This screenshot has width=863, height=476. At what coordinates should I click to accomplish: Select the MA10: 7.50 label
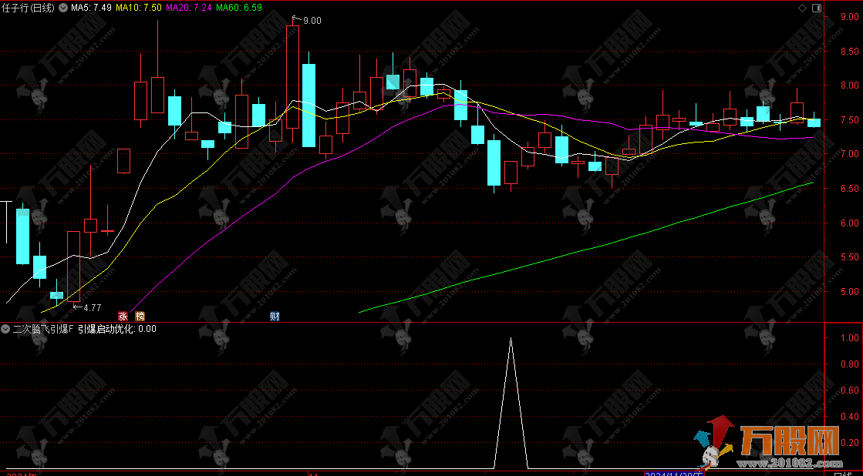138,8
